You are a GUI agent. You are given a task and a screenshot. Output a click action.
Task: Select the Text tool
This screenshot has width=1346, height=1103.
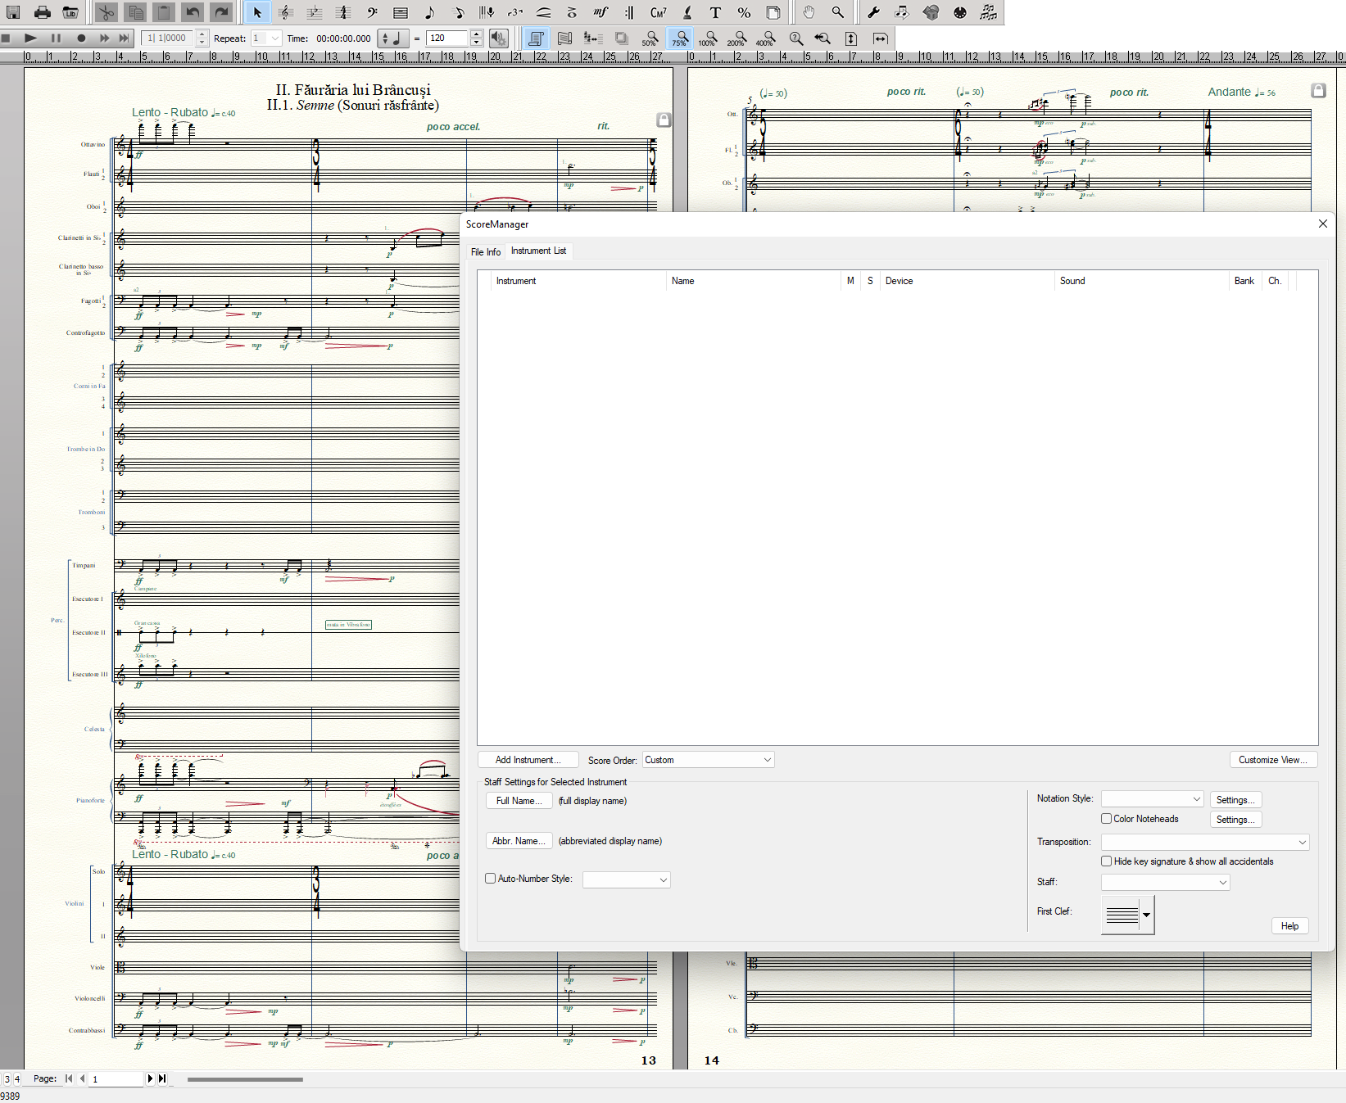[715, 12]
